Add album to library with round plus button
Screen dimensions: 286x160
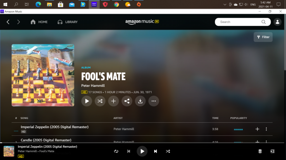[x=113, y=101]
